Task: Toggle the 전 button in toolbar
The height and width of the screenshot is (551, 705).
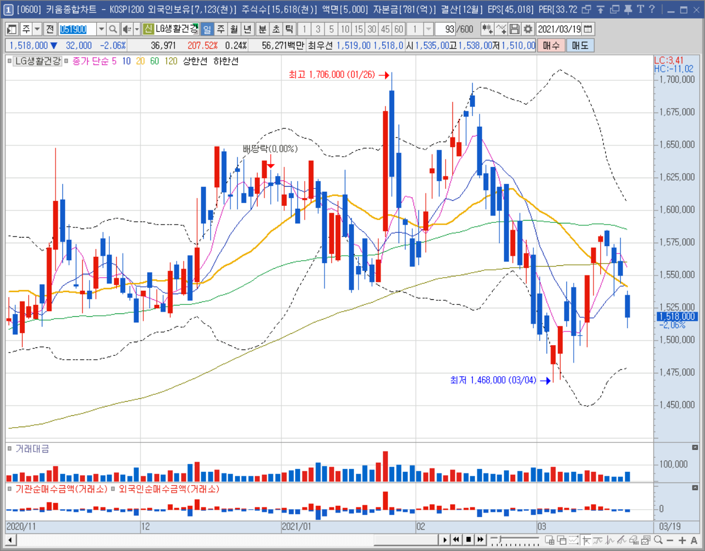Action: click(x=50, y=29)
